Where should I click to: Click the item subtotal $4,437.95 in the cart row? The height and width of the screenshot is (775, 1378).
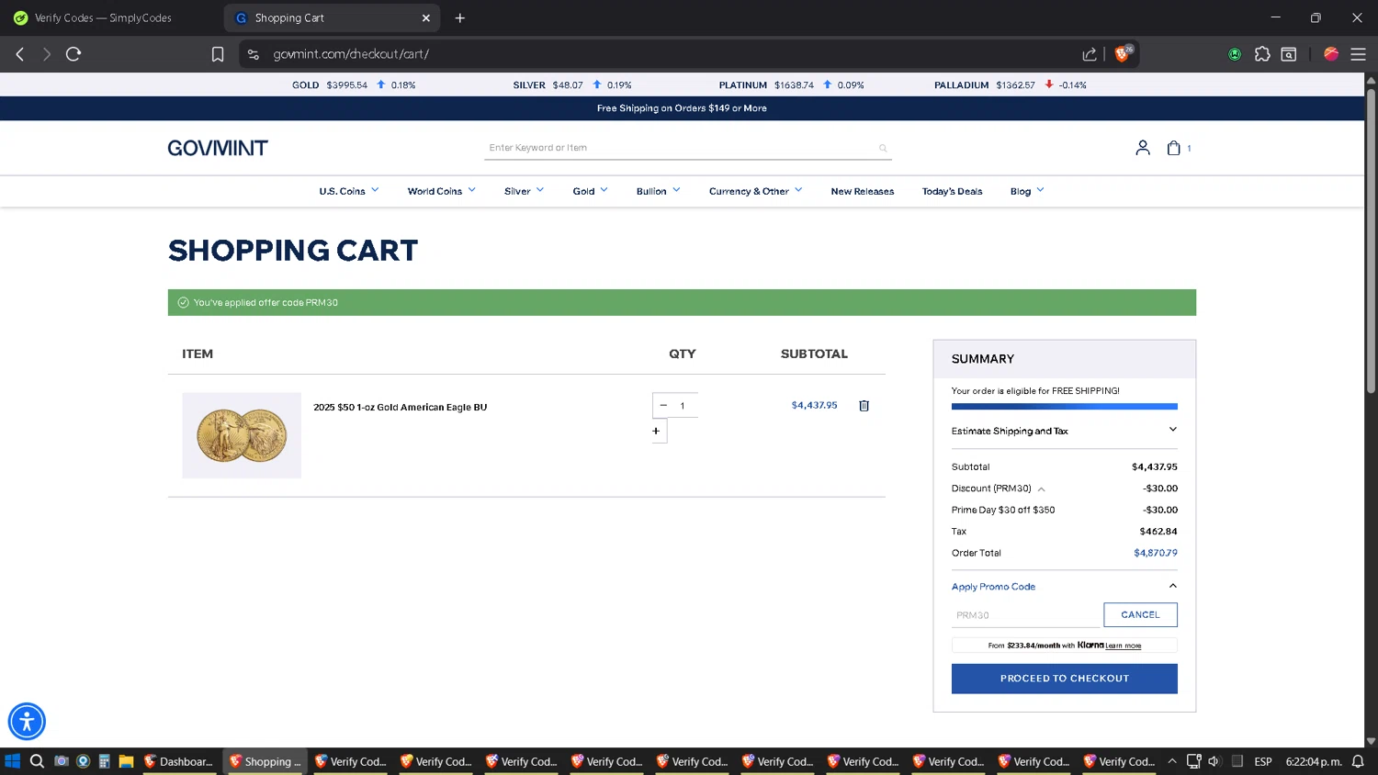point(814,405)
